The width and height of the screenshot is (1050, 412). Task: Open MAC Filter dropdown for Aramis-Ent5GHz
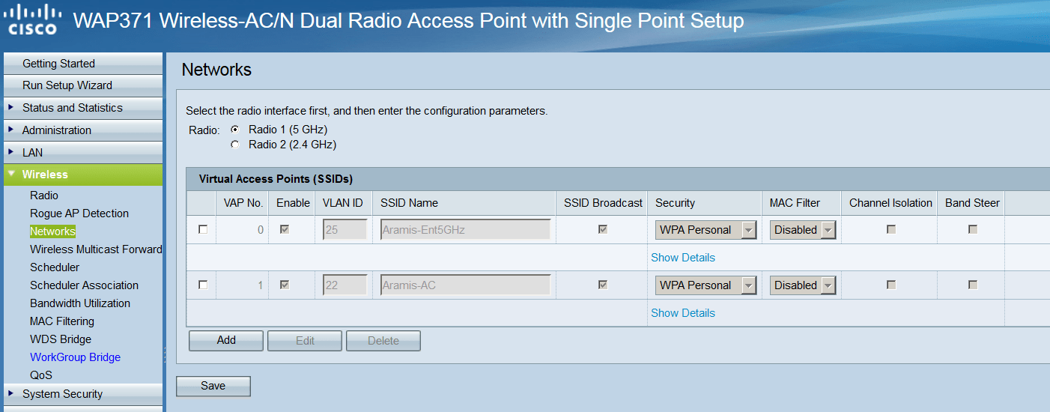(803, 230)
